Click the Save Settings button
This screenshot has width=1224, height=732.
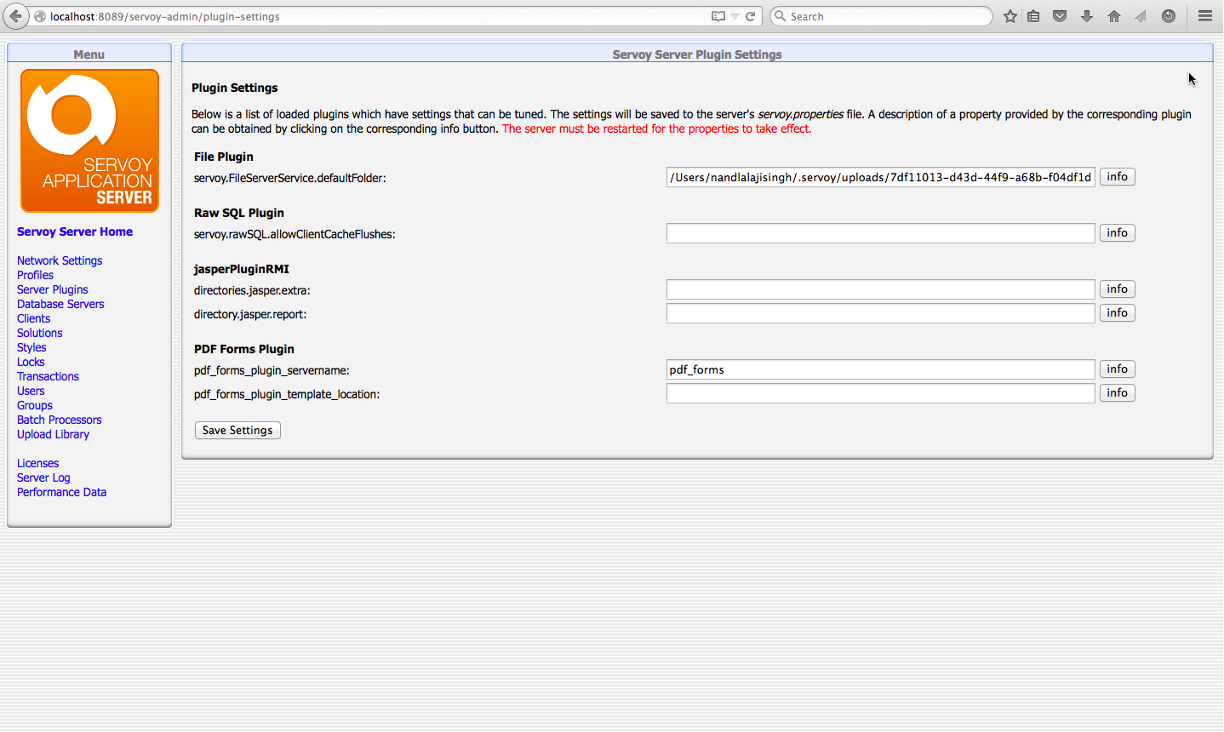coord(237,431)
